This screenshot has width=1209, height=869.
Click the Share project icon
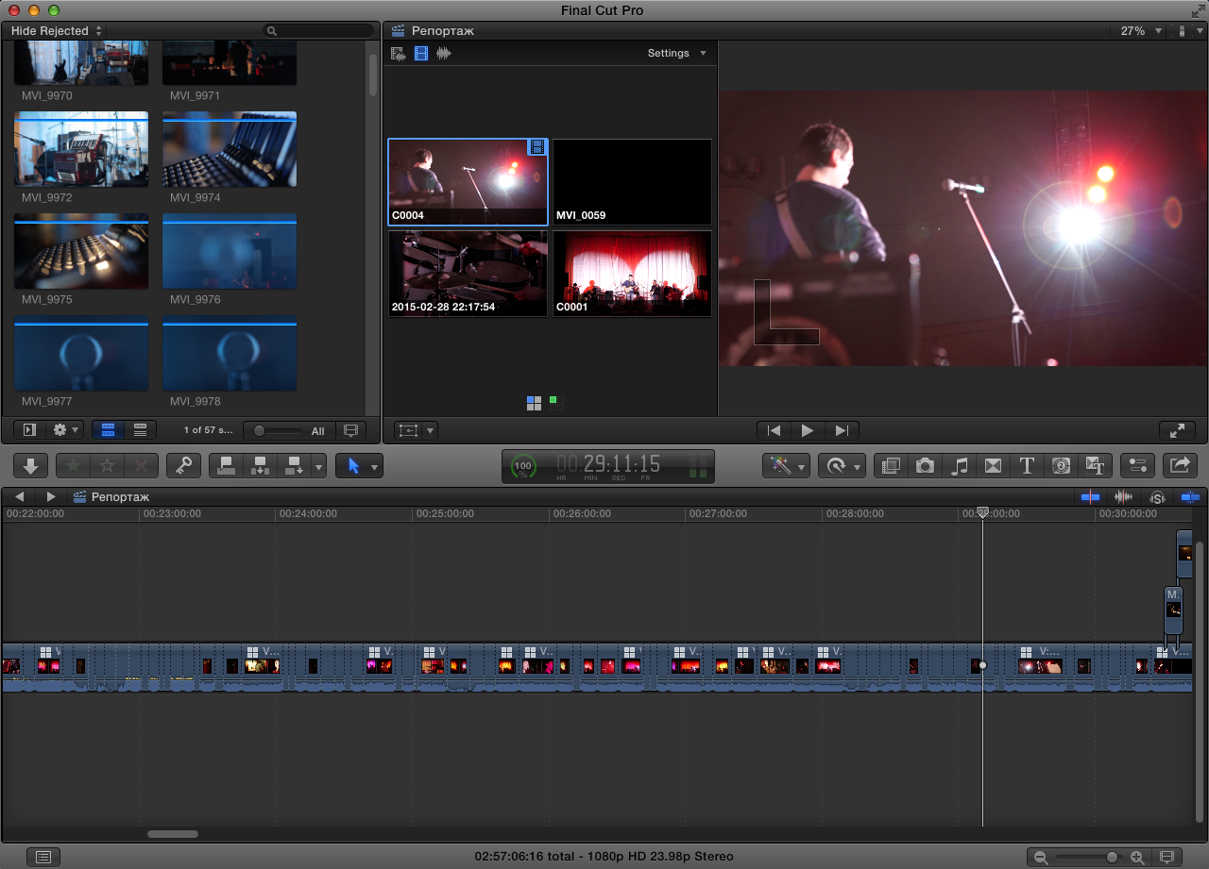pos(1180,465)
